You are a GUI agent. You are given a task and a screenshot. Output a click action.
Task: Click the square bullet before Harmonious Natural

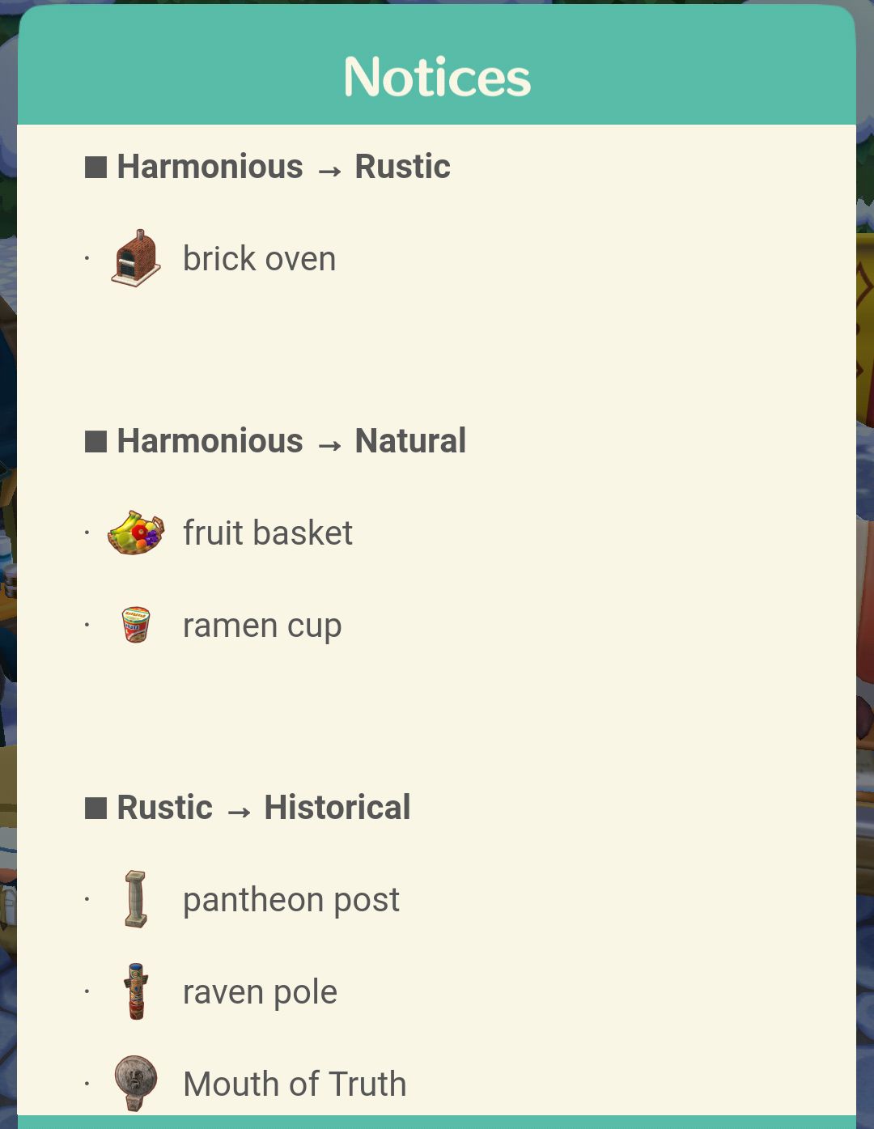pos(95,442)
